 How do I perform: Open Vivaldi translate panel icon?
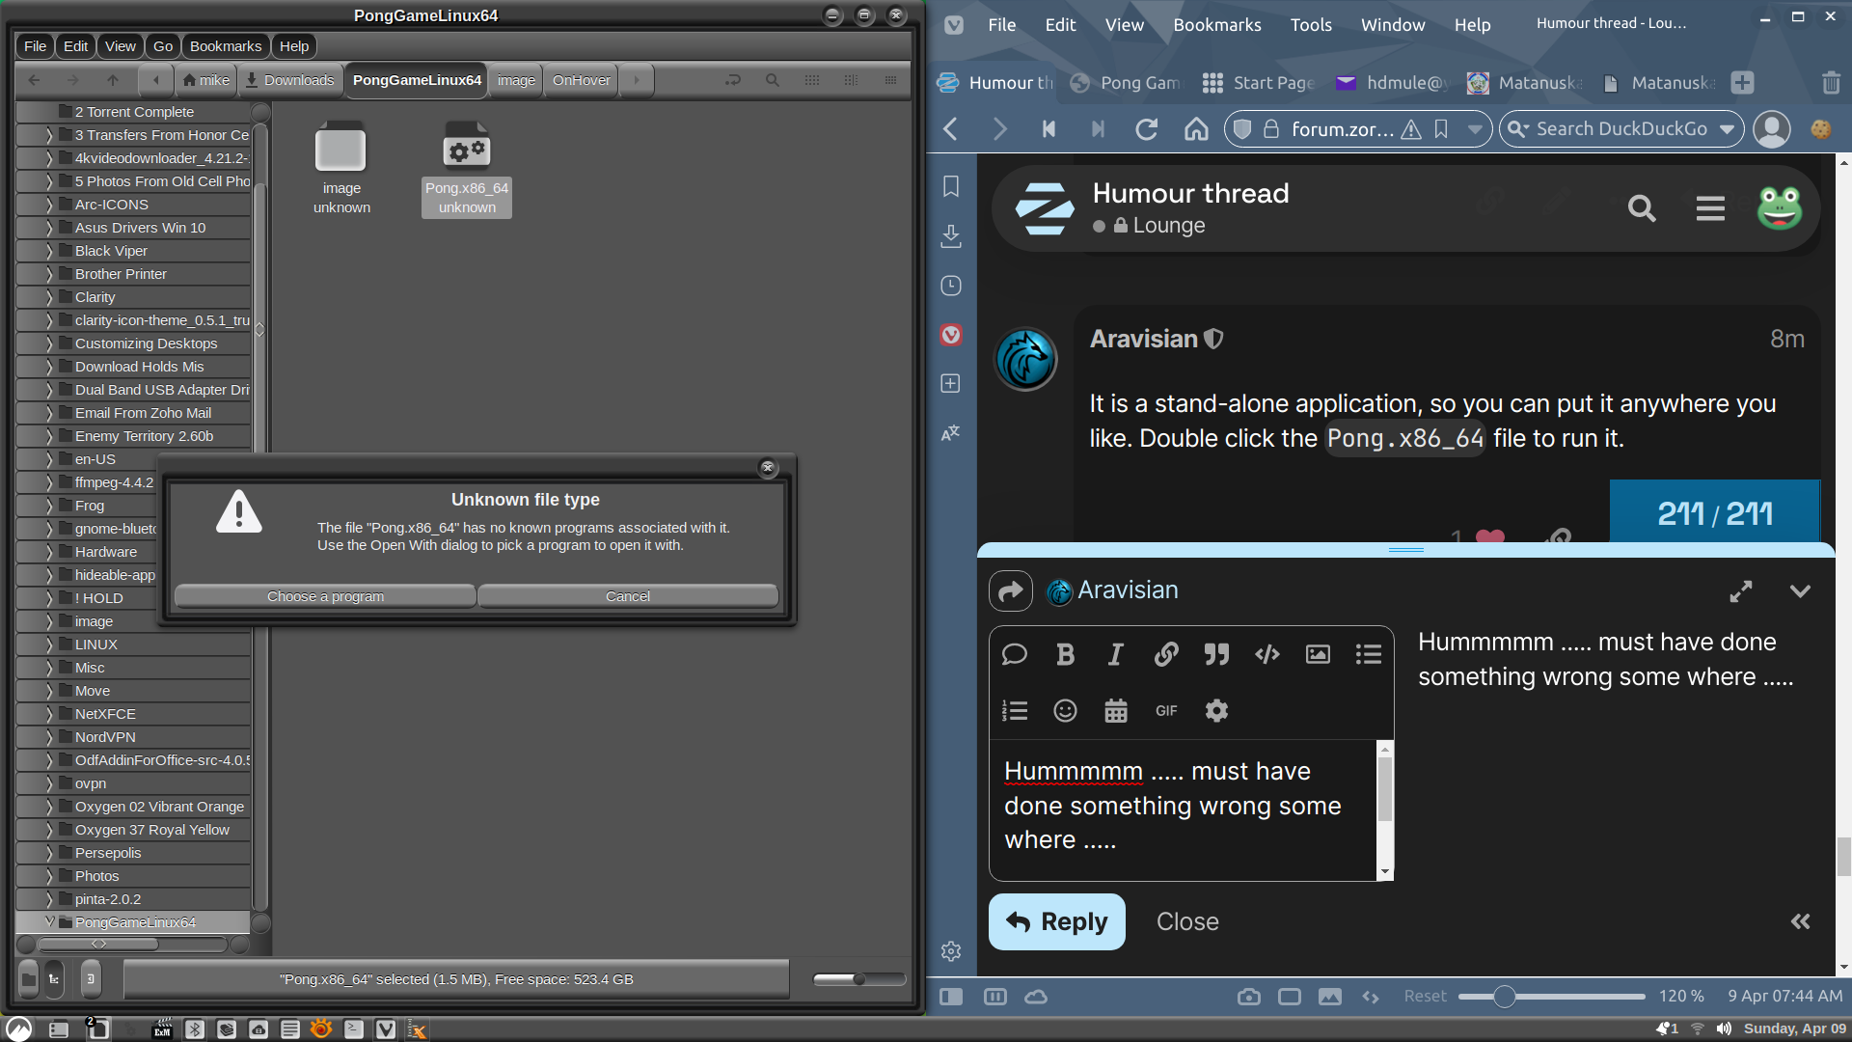coord(951,433)
